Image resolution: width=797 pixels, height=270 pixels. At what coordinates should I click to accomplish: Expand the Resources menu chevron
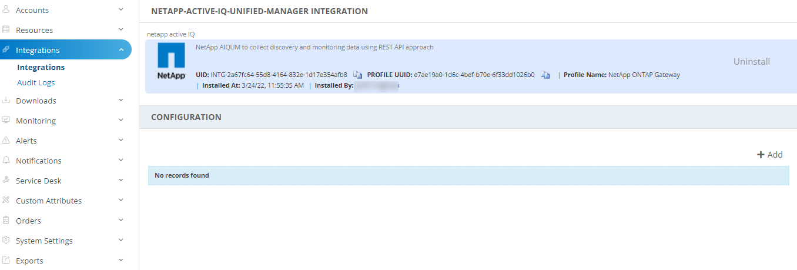(x=121, y=29)
